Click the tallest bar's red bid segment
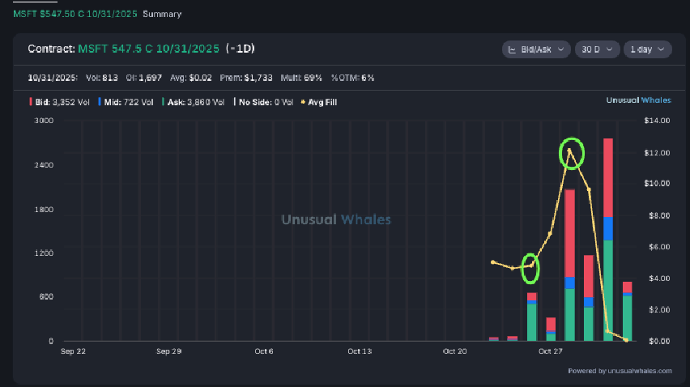Screen dimensions: 690x387 (608, 177)
